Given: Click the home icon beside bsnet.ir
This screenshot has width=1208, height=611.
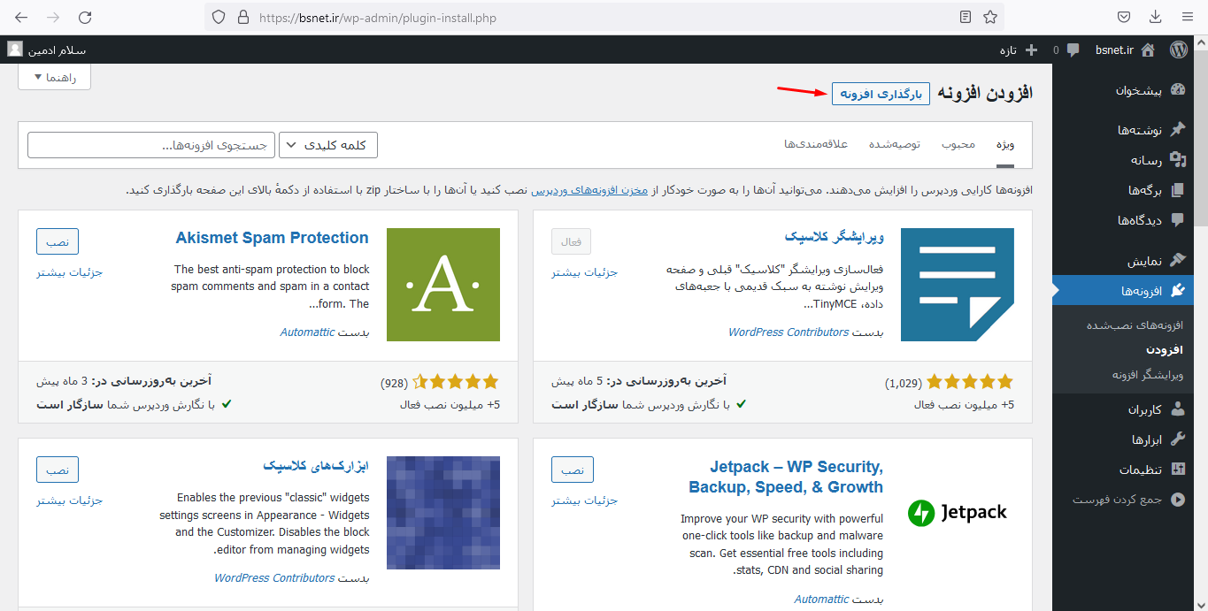Looking at the screenshot, I should click(1148, 50).
